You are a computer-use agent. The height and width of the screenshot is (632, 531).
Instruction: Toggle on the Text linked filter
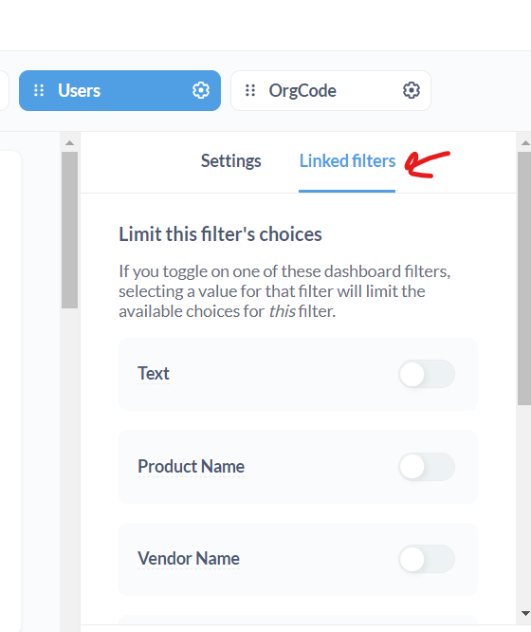[x=427, y=374]
